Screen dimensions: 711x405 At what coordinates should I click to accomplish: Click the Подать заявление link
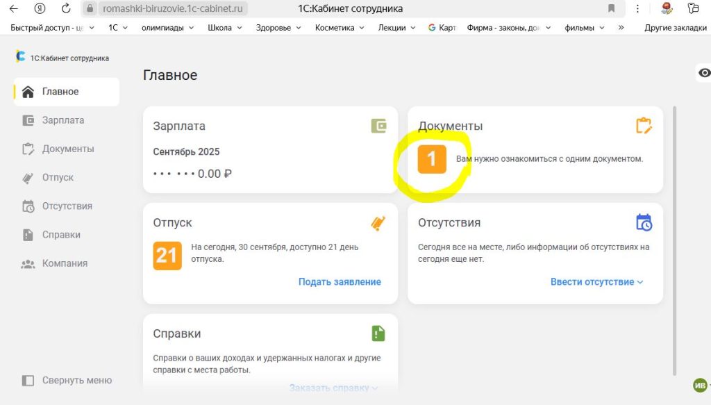[x=340, y=282]
